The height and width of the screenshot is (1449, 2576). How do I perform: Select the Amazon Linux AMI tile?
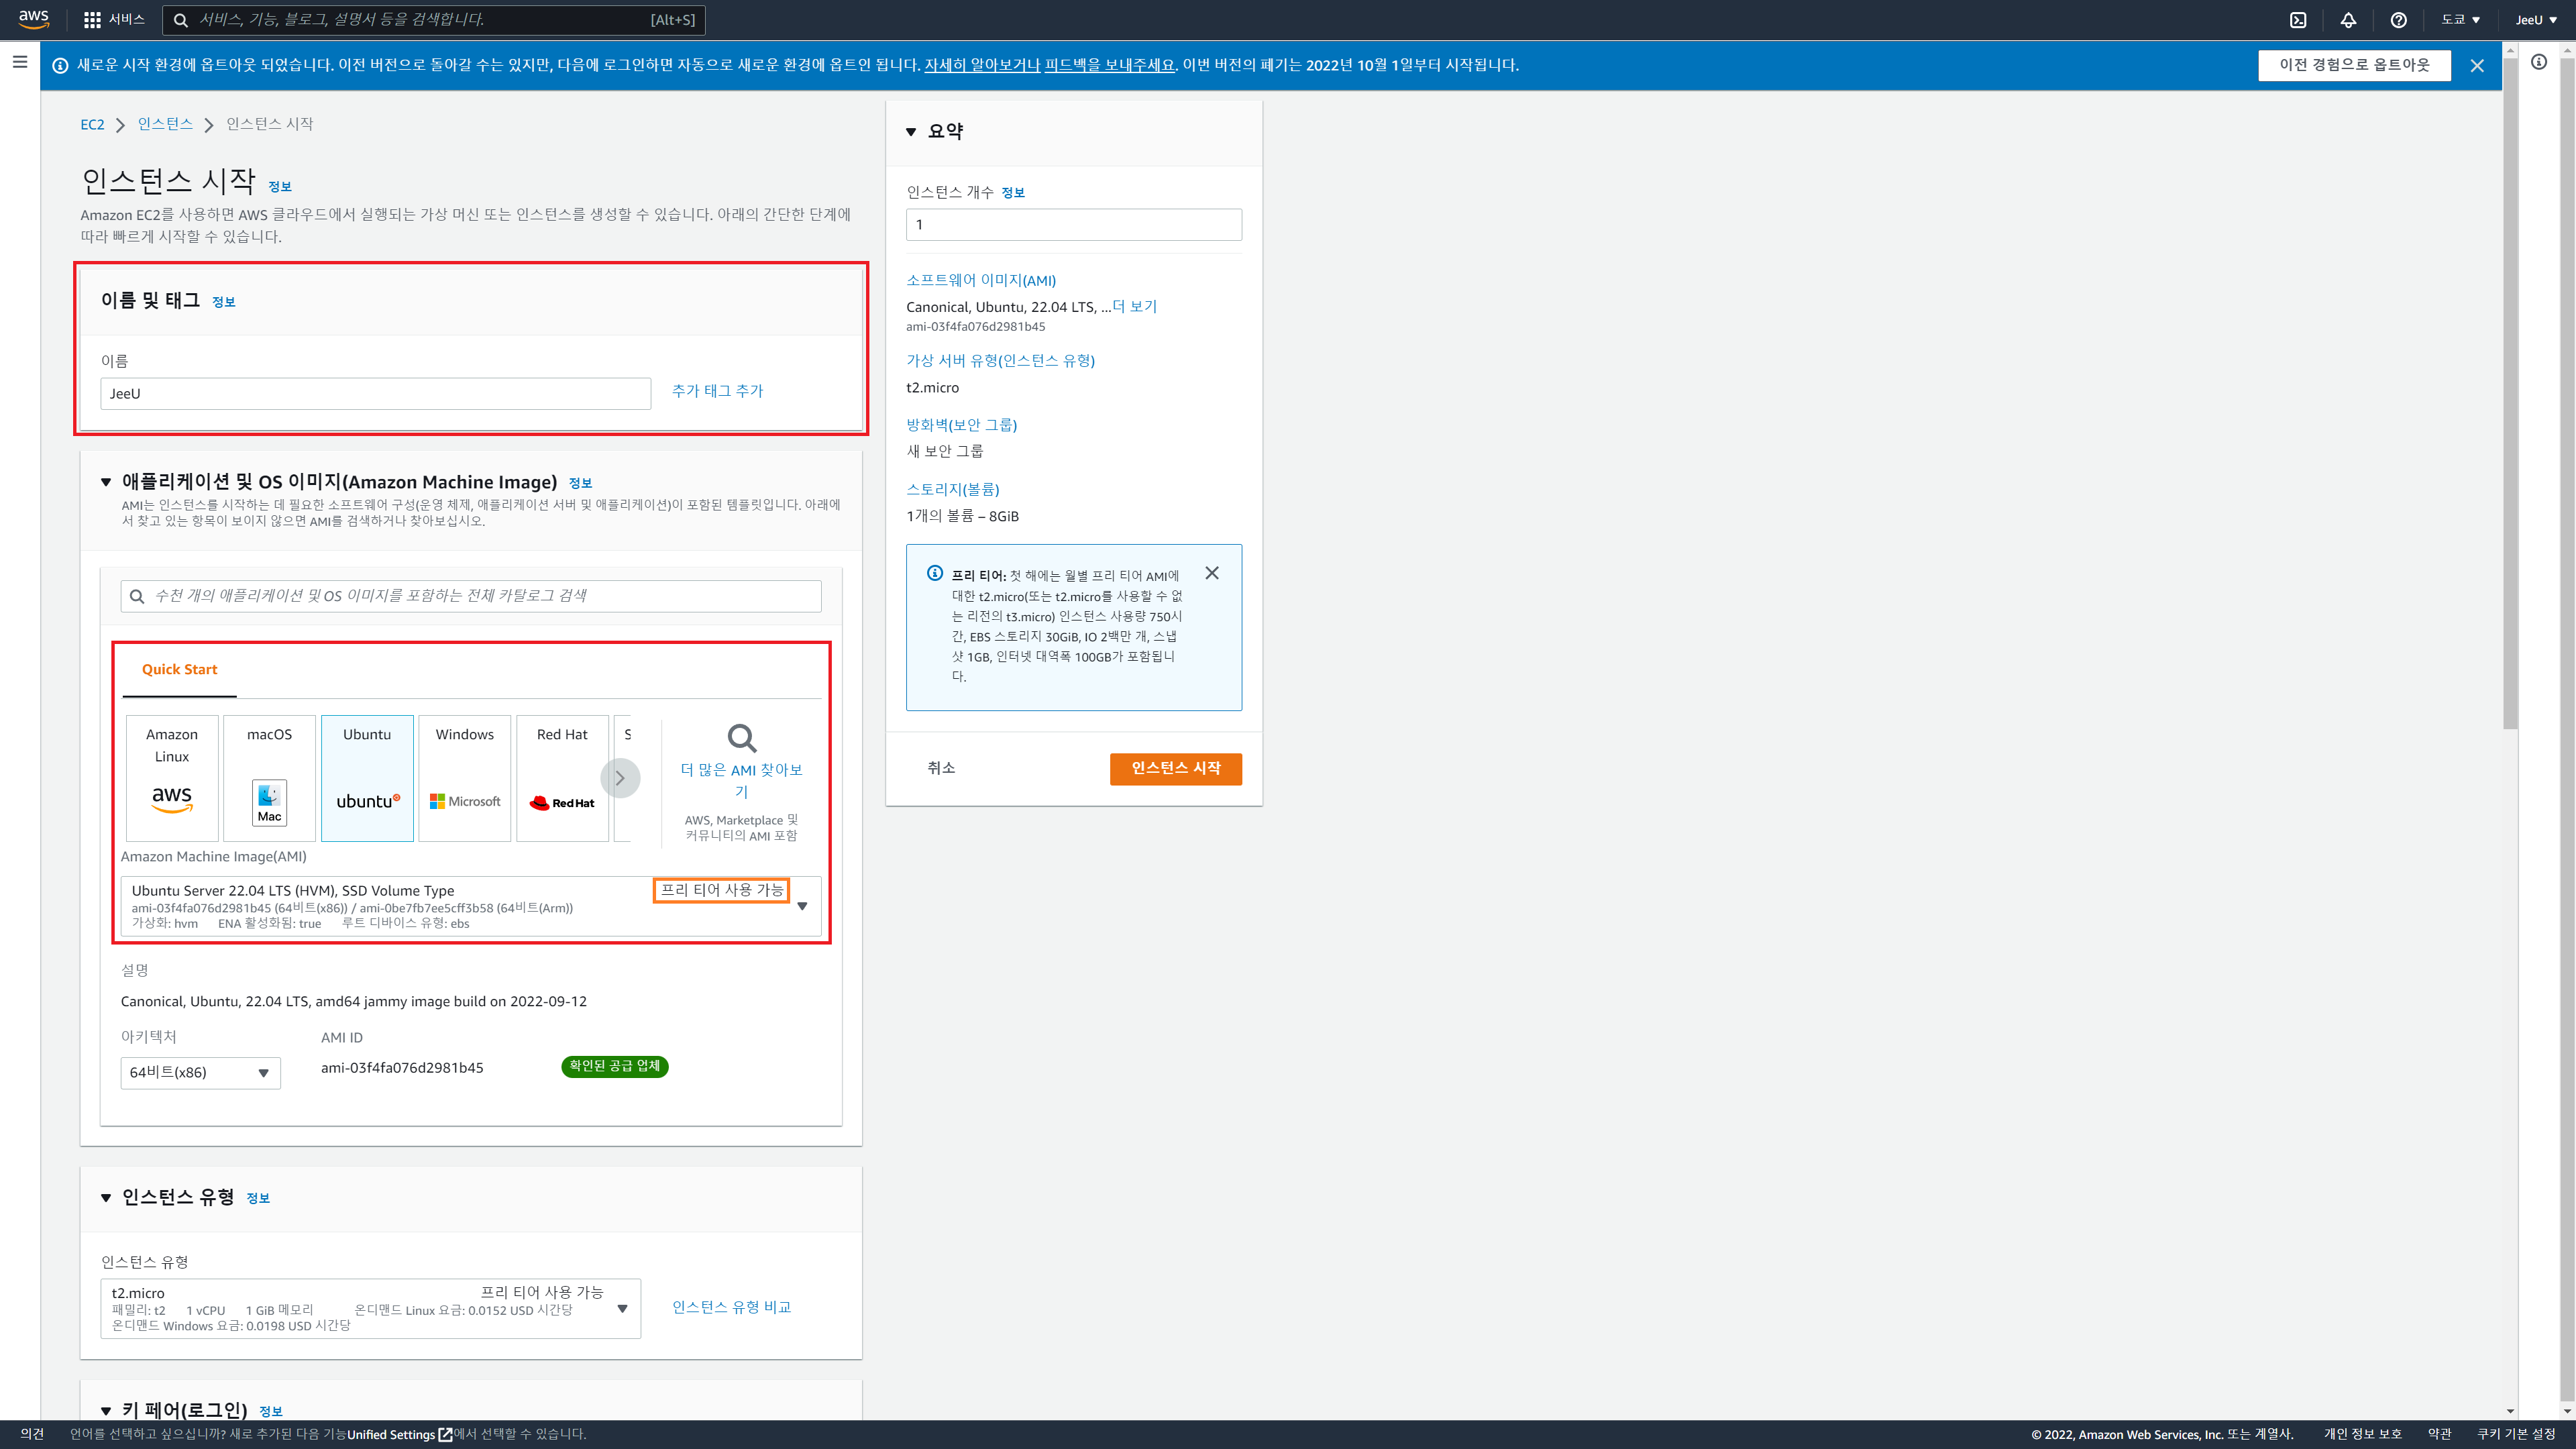[x=172, y=777]
